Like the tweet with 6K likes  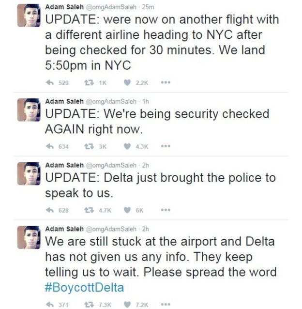[127, 210]
